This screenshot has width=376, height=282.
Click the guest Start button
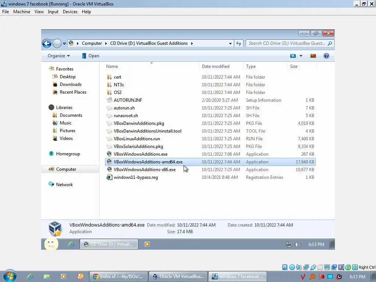[x=51, y=244]
